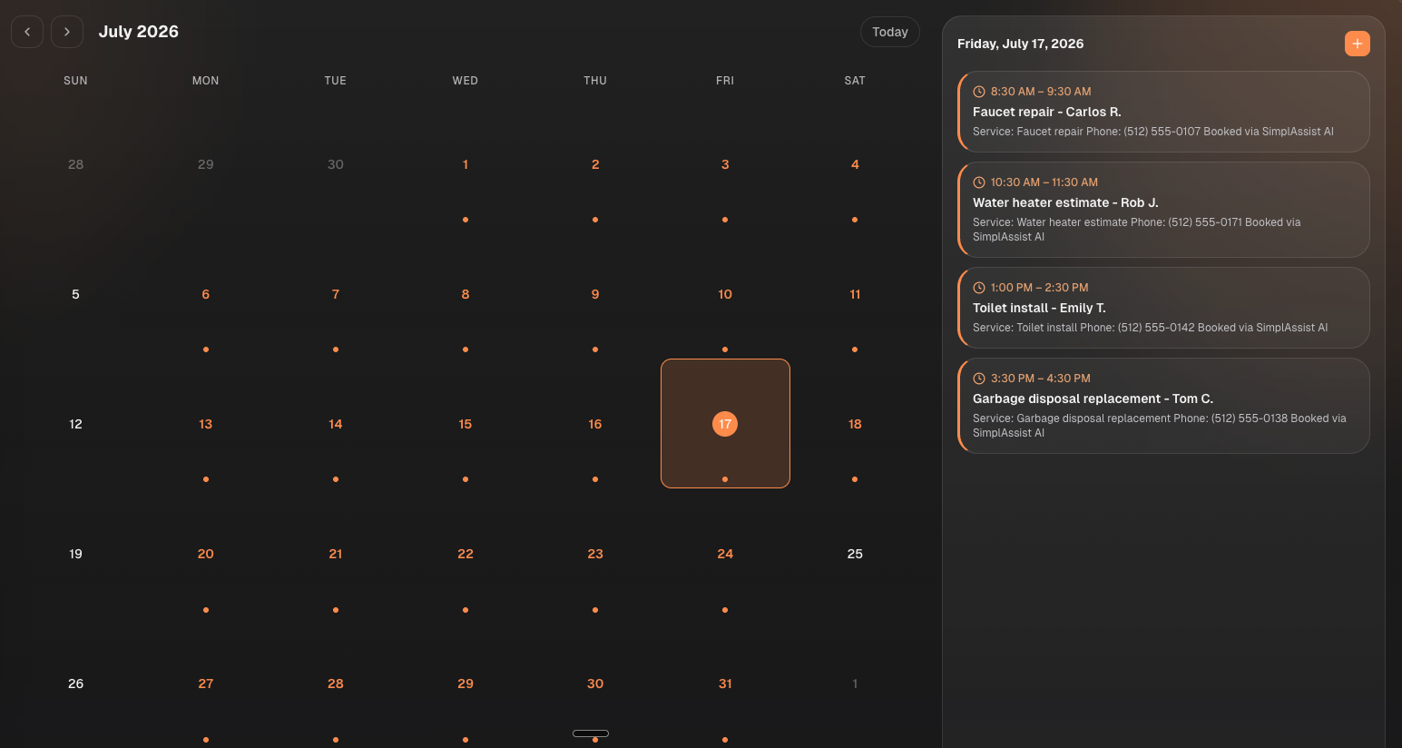Select July 2 on the calendar
This screenshot has height=748, width=1402.
[595, 164]
